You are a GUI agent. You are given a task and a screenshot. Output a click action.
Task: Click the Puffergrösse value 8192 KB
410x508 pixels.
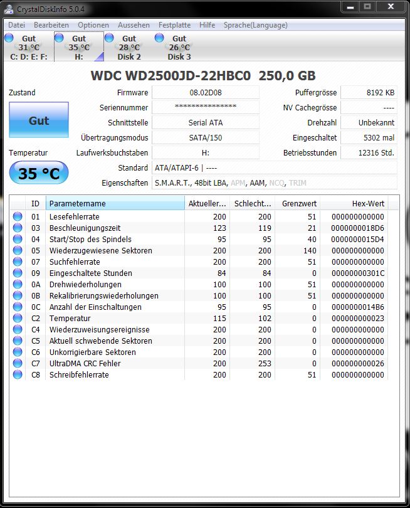[x=369, y=93]
